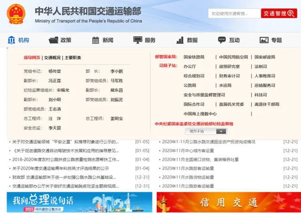Click the 机构 building icon

(x=11, y=40)
